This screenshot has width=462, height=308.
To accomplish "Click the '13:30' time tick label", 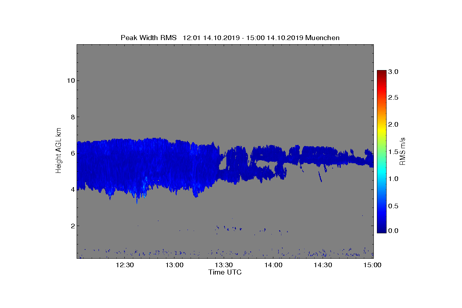I will coord(224,265).
